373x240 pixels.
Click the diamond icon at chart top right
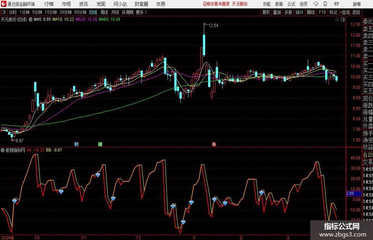click(x=337, y=20)
